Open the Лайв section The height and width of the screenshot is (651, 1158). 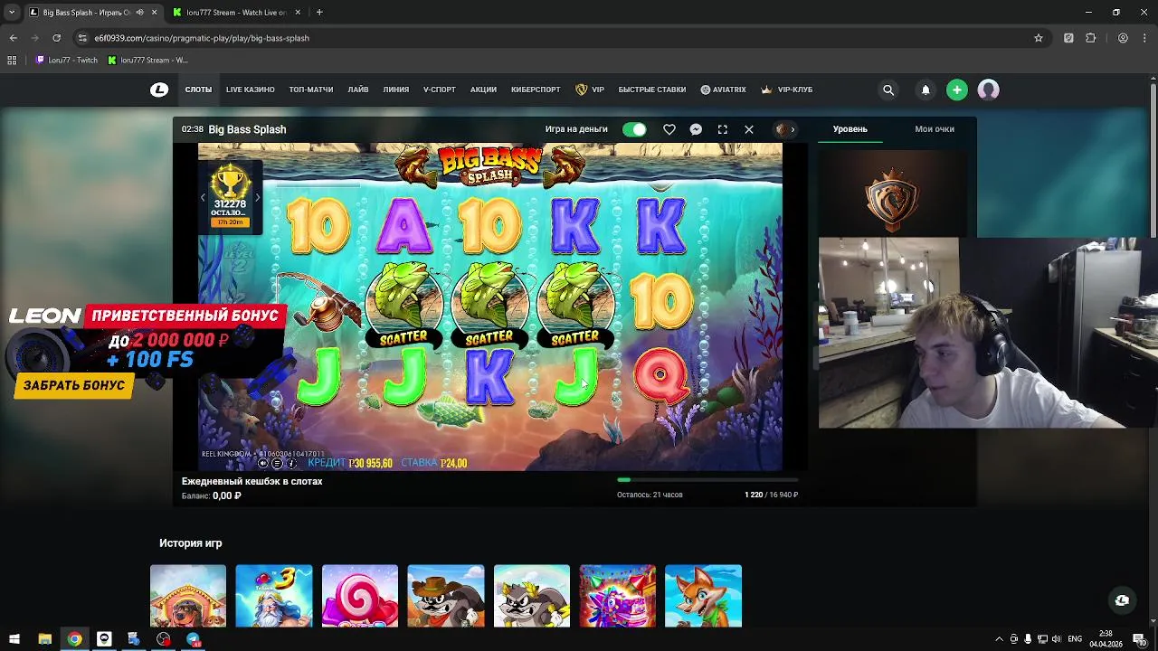pyautogui.click(x=358, y=90)
